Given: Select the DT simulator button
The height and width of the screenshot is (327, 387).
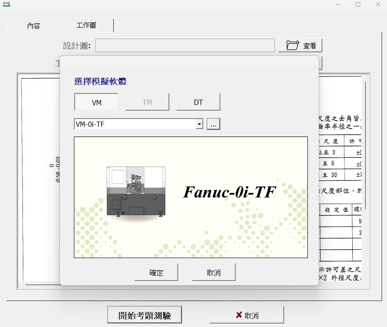Looking at the screenshot, I should coord(198,102).
